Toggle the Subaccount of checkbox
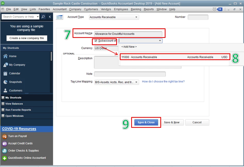Image resolution: width=244 pixels, height=167 pixels. pos(96,41)
